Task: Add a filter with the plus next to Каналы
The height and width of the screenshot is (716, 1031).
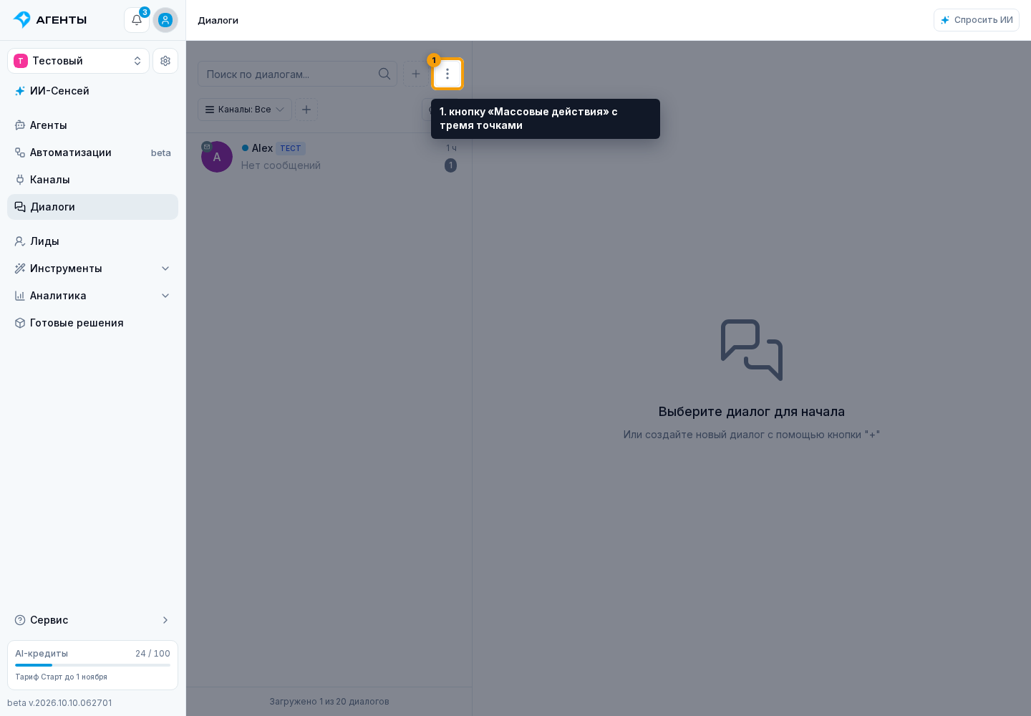Action: pos(306,110)
